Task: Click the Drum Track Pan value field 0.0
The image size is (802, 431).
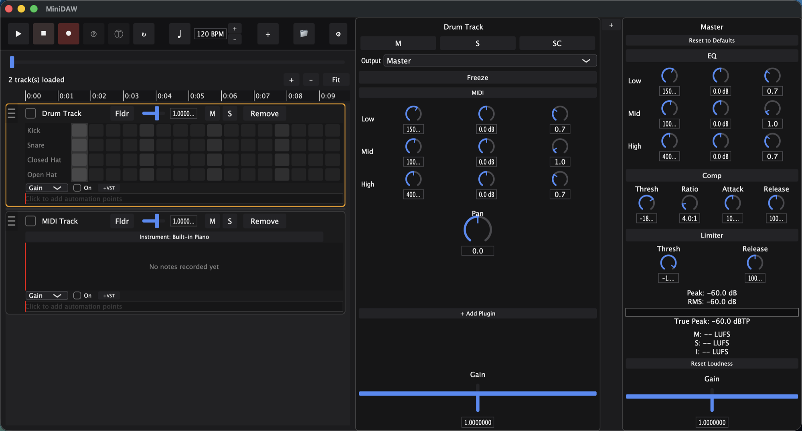Action: pos(478,251)
